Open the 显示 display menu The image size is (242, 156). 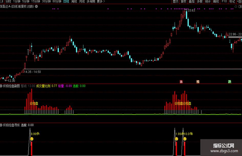click(x=176, y=2)
